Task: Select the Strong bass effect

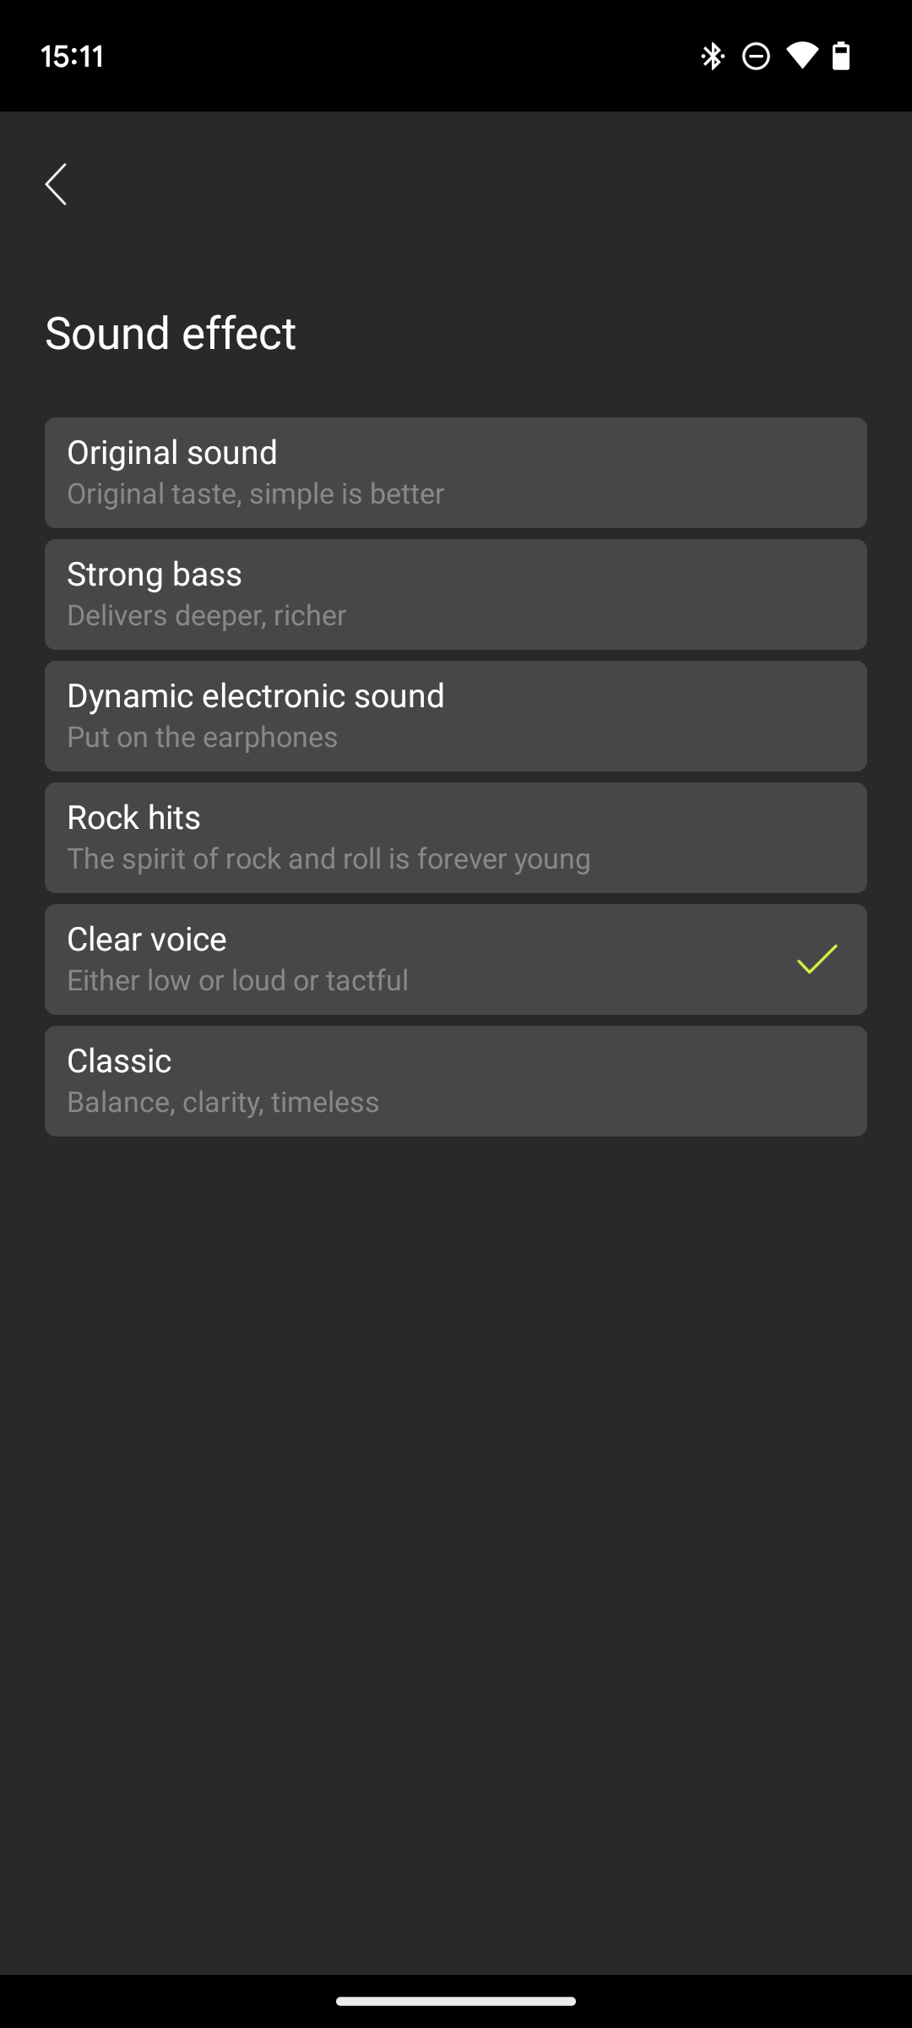Action: (456, 594)
